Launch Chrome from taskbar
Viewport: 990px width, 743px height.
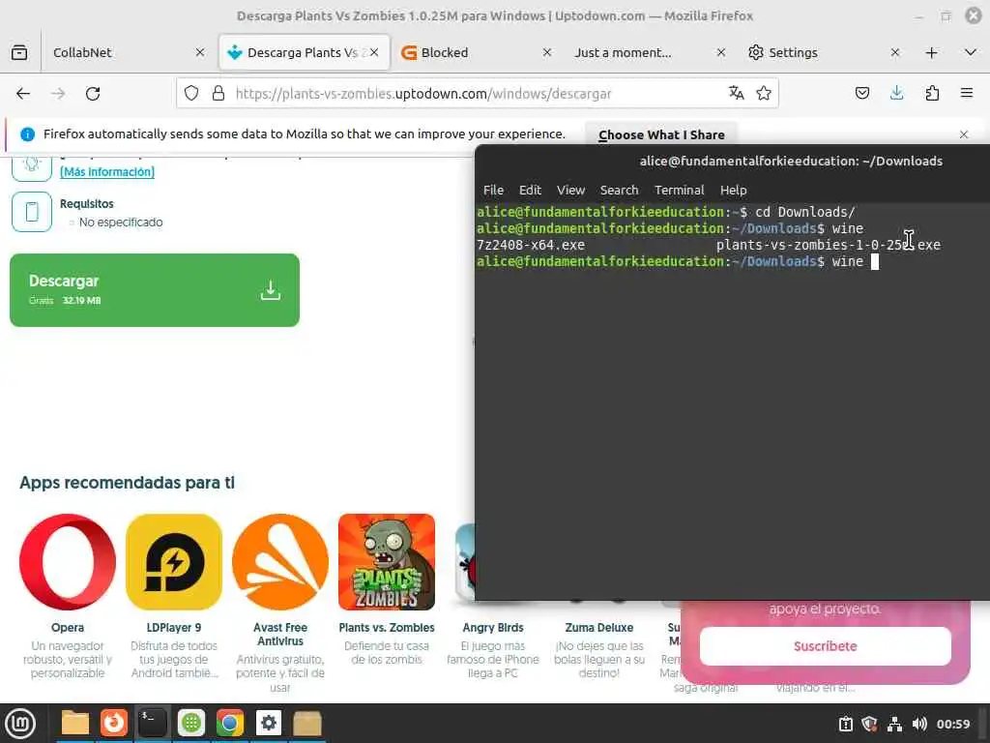pos(230,723)
